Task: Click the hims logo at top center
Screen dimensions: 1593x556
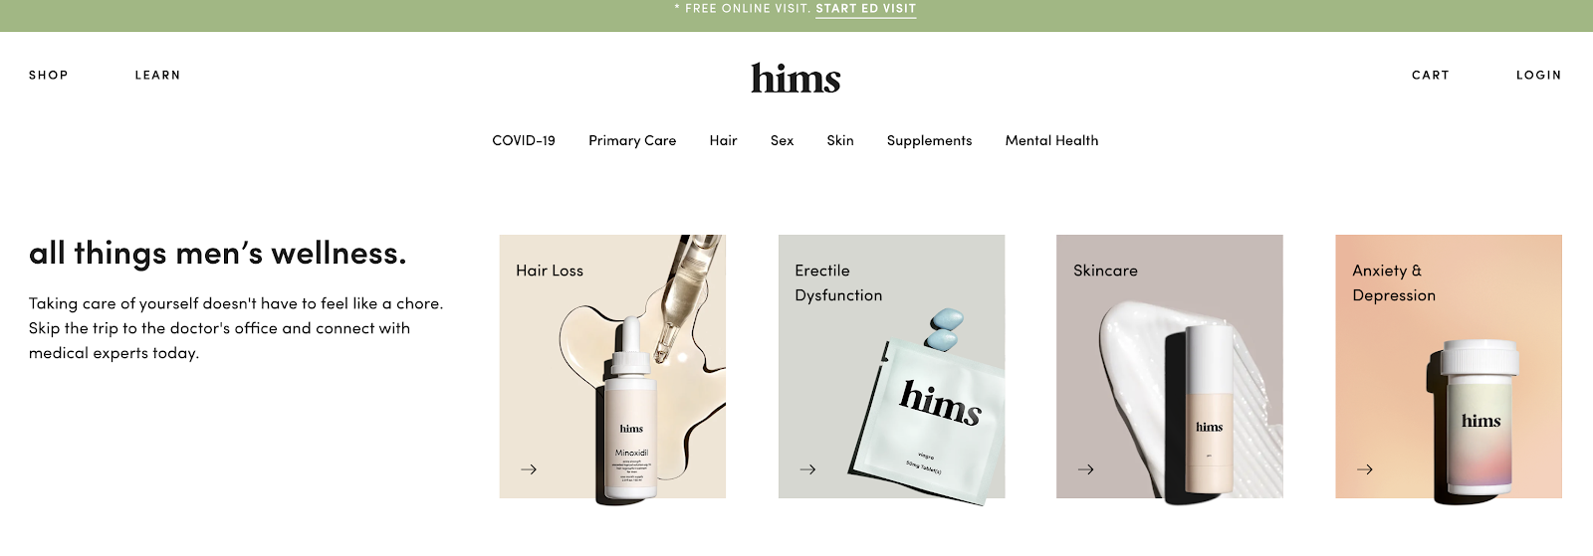Action: point(796,79)
